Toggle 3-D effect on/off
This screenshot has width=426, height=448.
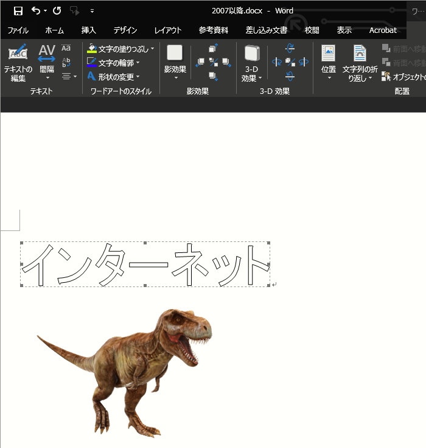point(290,62)
